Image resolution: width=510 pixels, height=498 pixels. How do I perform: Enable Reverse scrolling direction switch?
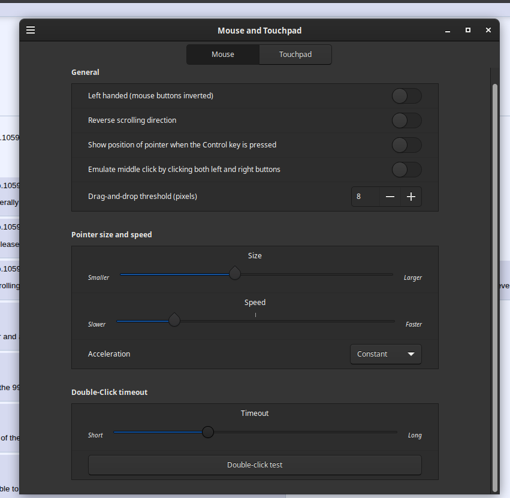pos(406,120)
